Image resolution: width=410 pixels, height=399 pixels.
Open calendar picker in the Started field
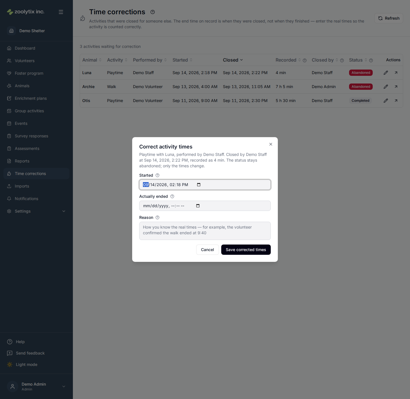(x=199, y=185)
